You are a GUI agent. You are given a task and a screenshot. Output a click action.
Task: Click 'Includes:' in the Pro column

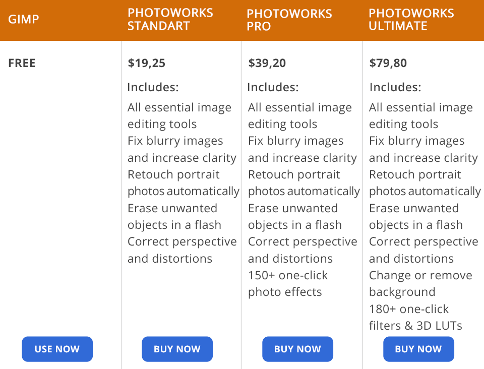273,87
